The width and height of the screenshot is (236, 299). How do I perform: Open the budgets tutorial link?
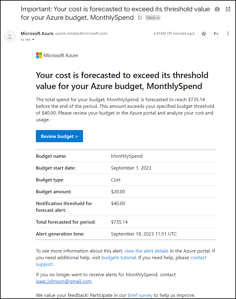119,257
